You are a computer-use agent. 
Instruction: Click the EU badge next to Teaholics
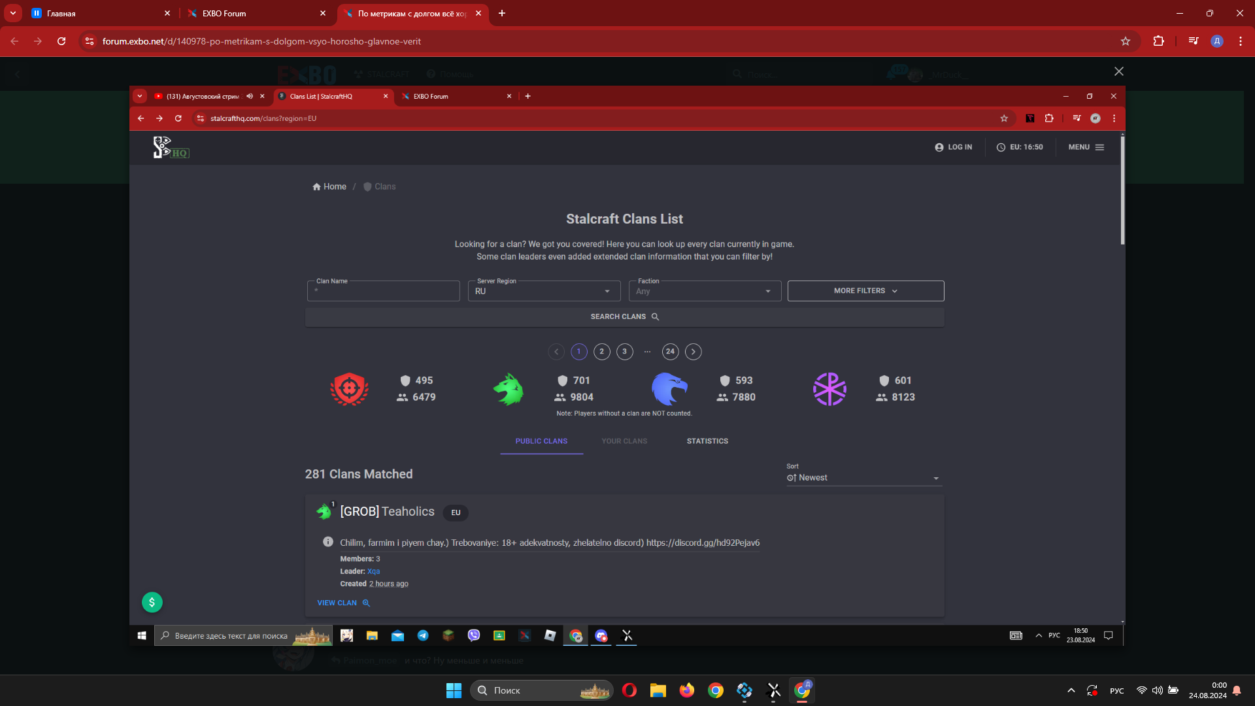456,513
